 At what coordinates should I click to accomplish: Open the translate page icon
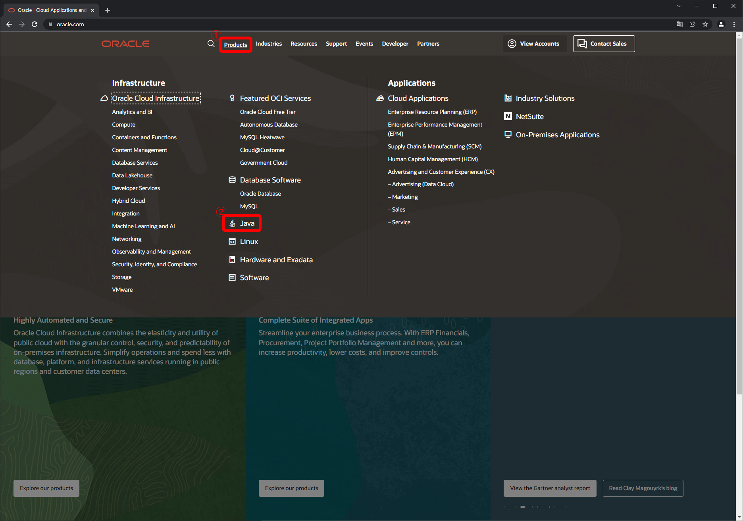pyautogui.click(x=680, y=24)
